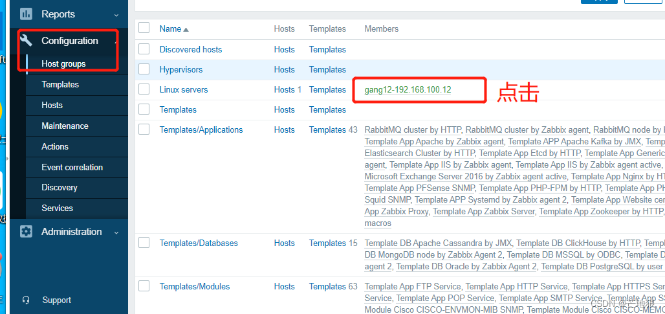Viewport: 665px width, 314px height.
Task: Open RabbitMQ cluster by Zabbix agent template
Action: 528,130
